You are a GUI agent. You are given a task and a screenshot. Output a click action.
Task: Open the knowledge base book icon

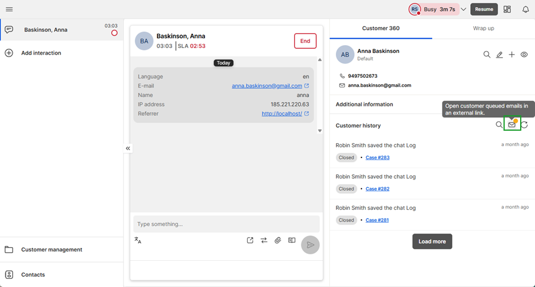(x=292, y=241)
